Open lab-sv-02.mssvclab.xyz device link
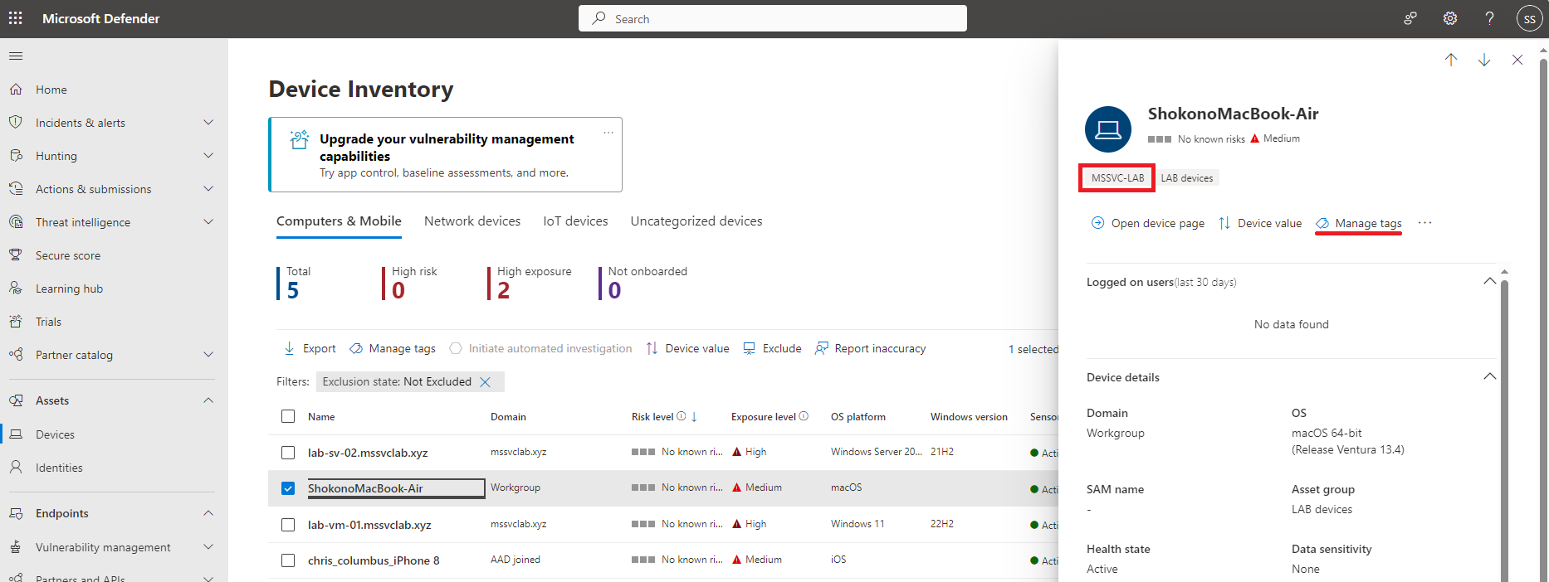 [368, 453]
